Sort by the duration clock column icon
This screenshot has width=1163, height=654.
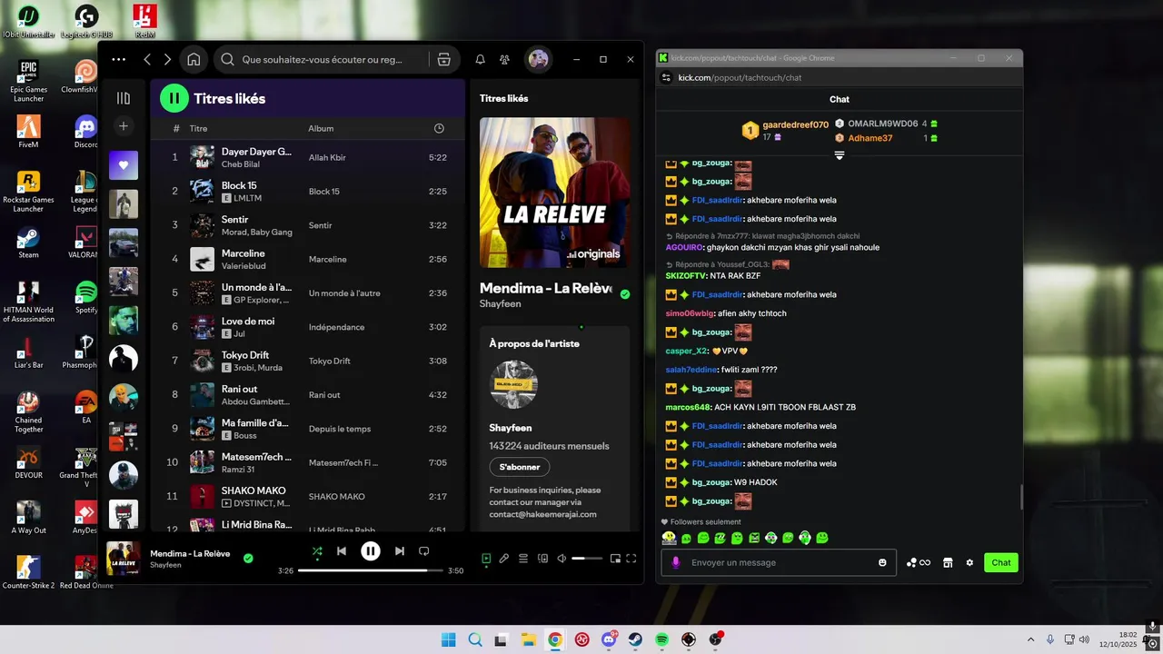439,129
